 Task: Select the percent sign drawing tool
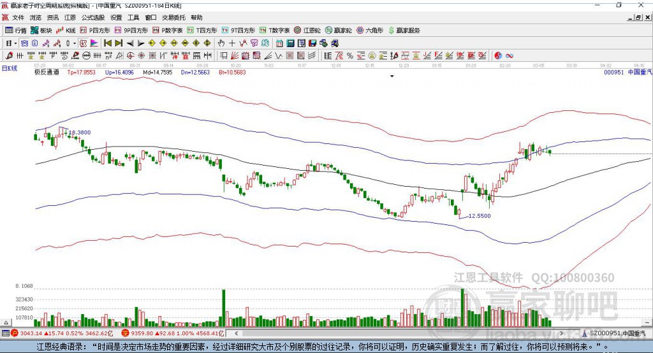350,55
